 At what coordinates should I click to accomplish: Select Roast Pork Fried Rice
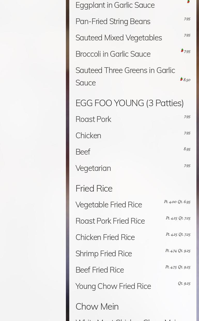tap(110, 221)
